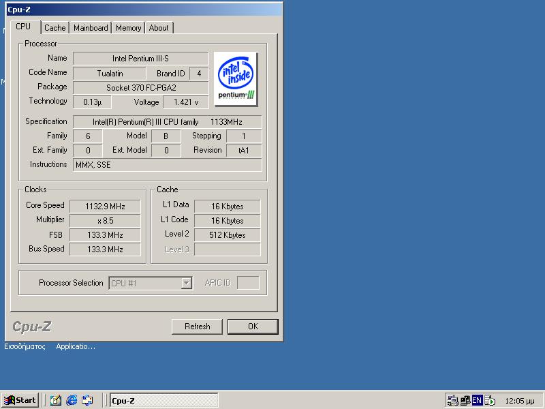
Task: Click the empty Level 3 cache field
Action: tap(228, 249)
